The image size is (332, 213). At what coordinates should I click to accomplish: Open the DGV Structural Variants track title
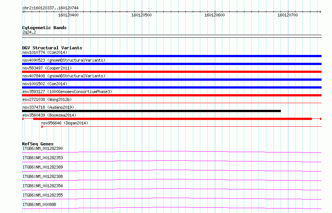[52, 48]
